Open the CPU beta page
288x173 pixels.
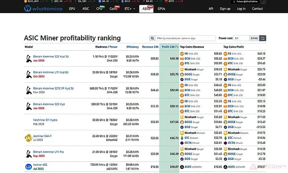(x=99, y=8)
